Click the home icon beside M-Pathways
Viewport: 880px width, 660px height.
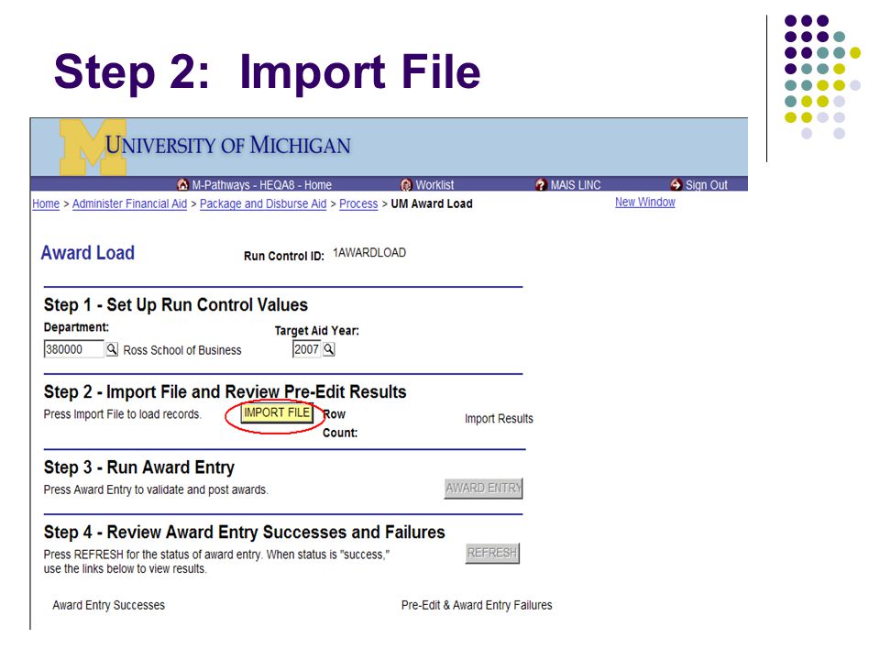182,184
